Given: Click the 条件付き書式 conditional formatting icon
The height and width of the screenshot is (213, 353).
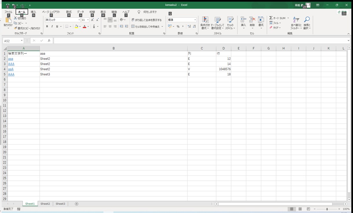Looking at the screenshot, I should pyautogui.click(x=205, y=20).
